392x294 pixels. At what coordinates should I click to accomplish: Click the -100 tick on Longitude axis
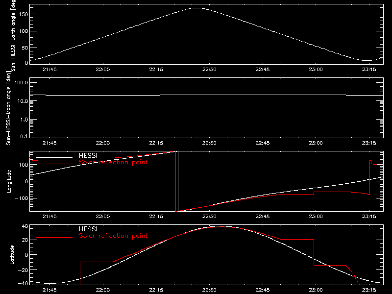(23, 198)
